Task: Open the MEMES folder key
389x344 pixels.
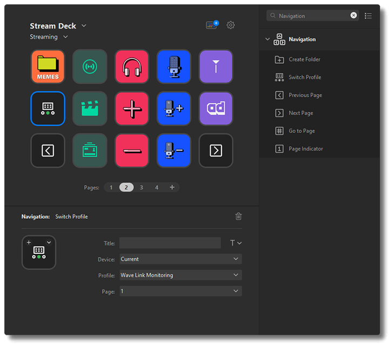Action: (48, 66)
